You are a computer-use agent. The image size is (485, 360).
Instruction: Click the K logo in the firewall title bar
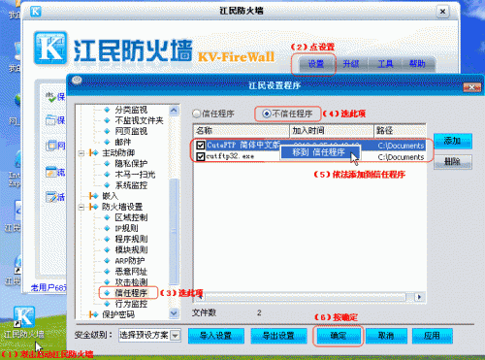click(x=36, y=12)
